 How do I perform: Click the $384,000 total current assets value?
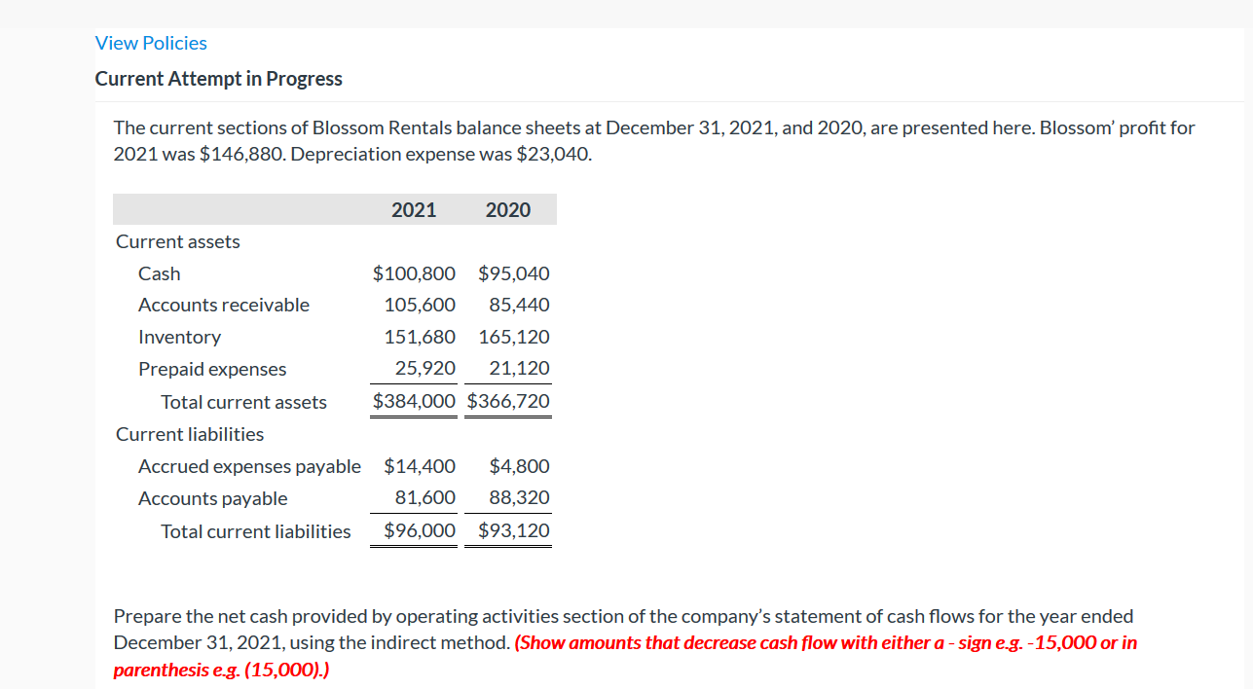click(414, 401)
